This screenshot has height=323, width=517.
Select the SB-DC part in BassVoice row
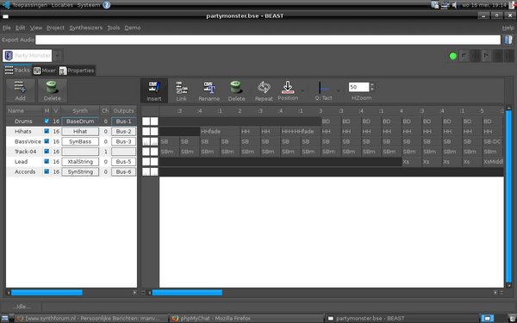[493, 141]
